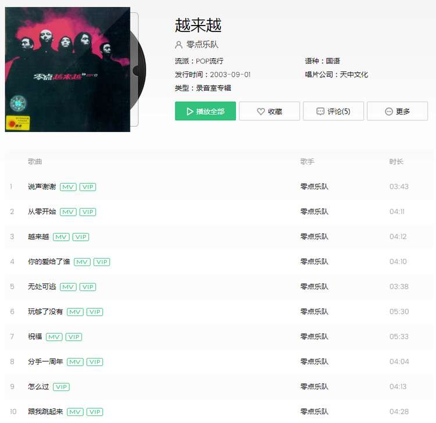Click the MV badge beside 跟我跳起来

point(75,412)
